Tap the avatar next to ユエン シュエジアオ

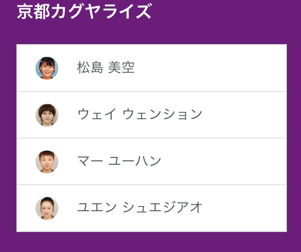click(x=47, y=208)
